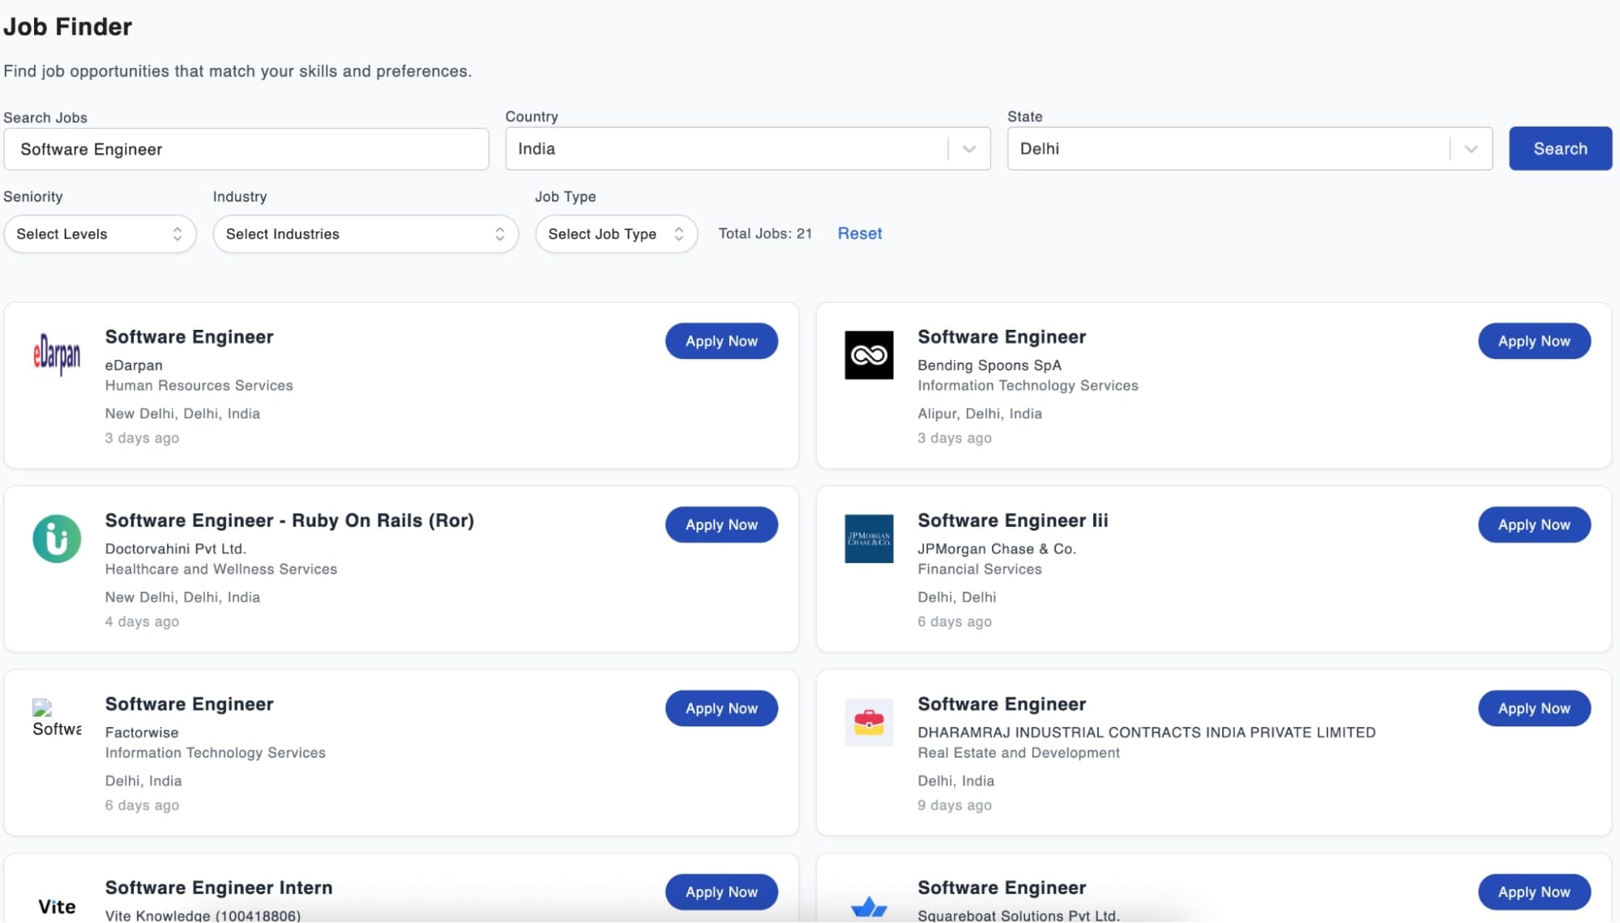Click the Search Jobs input field
Image resolution: width=1620 pixels, height=923 pixels.
pos(246,148)
